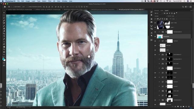Select the Lasso tool
The width and height of the screenshot is (194, 109).
4,18
